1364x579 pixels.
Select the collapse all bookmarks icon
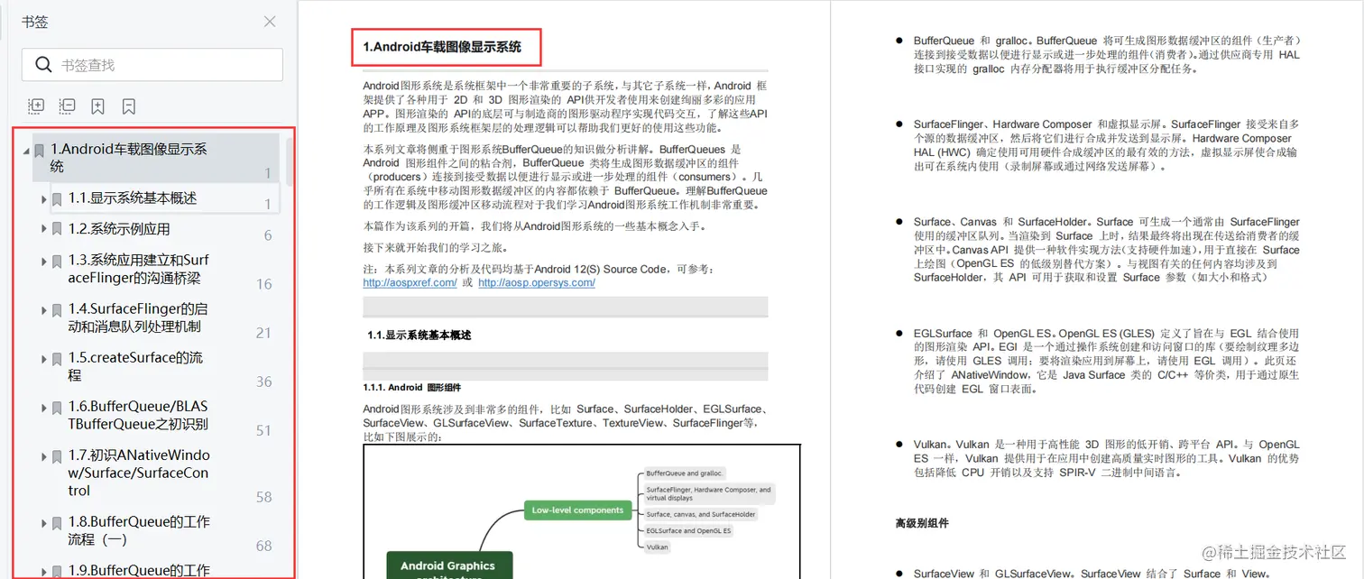pos(66,106)
